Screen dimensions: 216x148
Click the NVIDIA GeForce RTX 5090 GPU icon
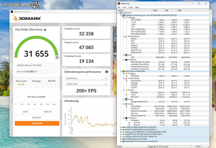coord(124,139)
